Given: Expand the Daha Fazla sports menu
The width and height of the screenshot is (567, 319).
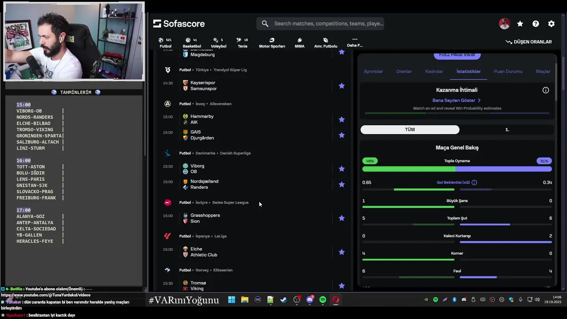Looking at the screenshot, I should click(354, 42).
